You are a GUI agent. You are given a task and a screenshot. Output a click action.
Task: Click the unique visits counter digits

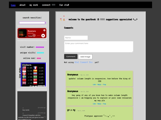coord(40,53)
